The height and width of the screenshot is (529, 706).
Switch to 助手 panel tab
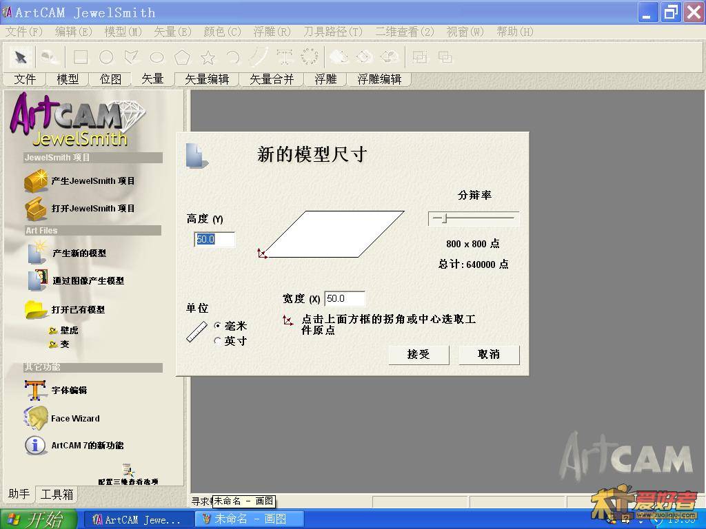coord(19,494)
